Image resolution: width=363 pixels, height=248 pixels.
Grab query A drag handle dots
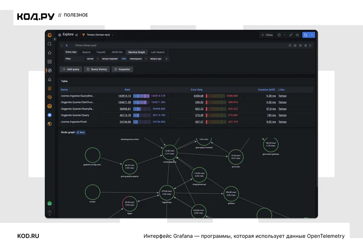[310, 46]
